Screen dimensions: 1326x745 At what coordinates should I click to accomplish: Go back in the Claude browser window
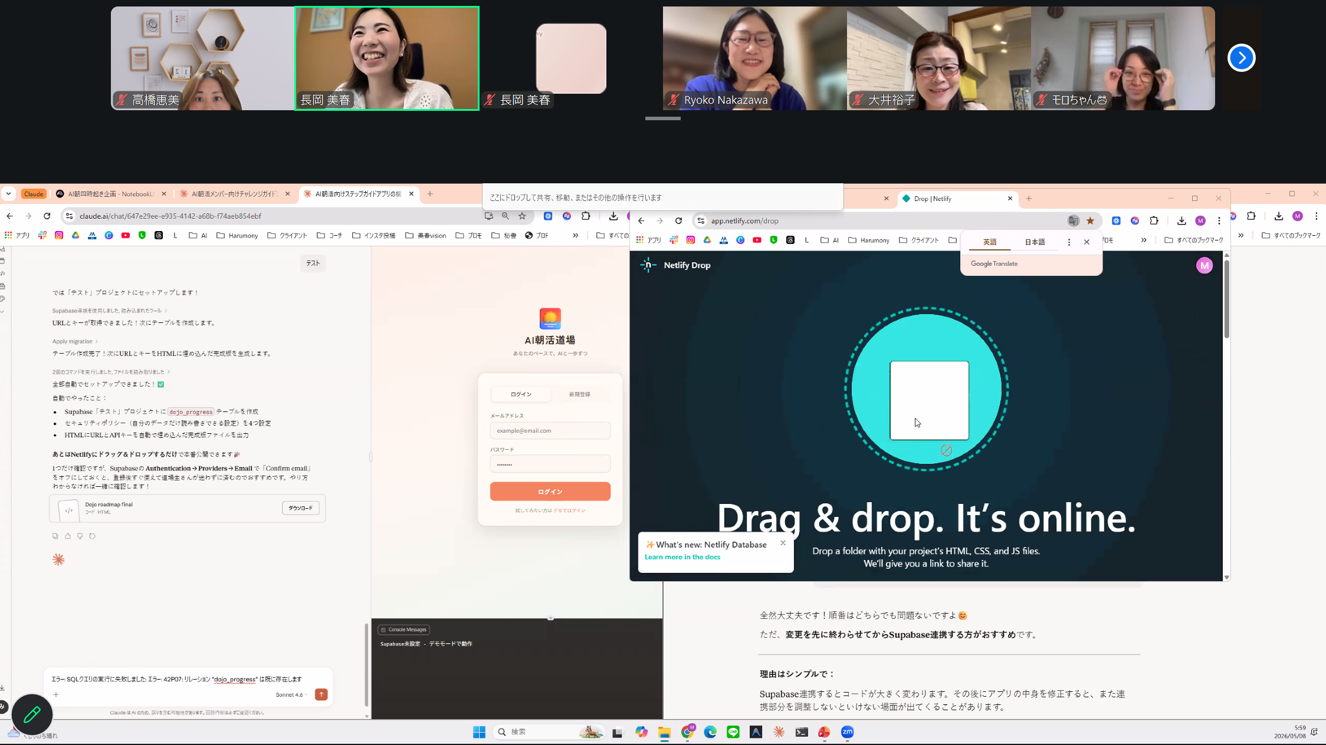(10, 216)
